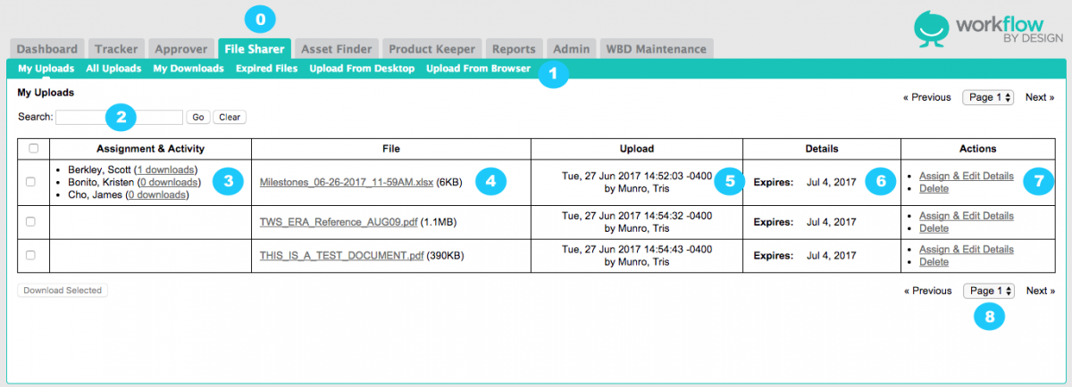Click the Download Selected button
This screenshot has height=387, width=1072.
63,290
